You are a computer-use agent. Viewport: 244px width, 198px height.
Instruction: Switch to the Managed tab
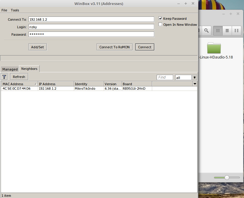(10, 69)
